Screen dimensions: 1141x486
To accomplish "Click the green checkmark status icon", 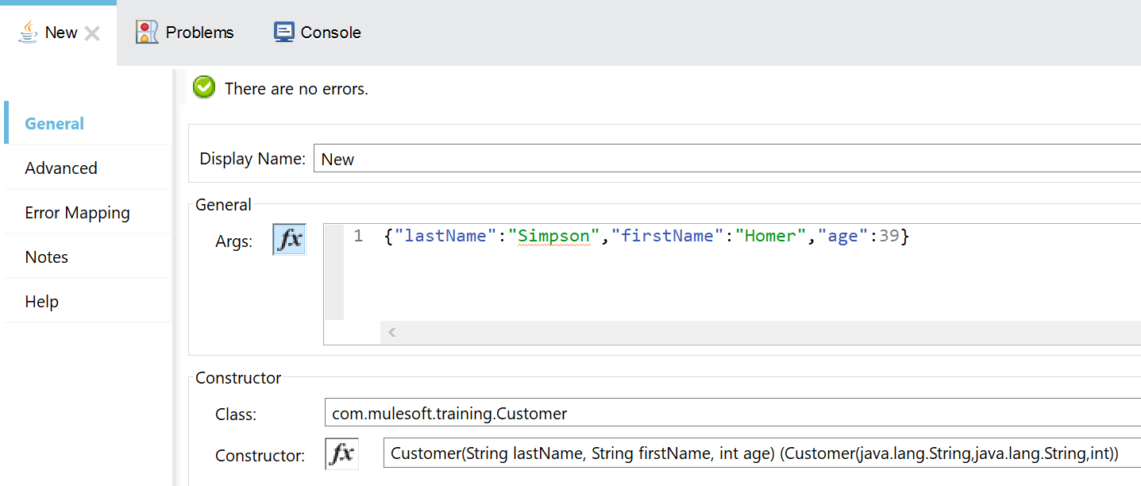I will coord(204,88).
